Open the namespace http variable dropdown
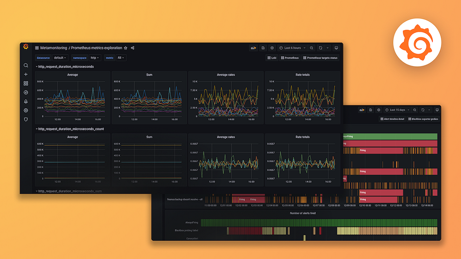Viewport: 461px width, 259px height. [x=94, y=58]
